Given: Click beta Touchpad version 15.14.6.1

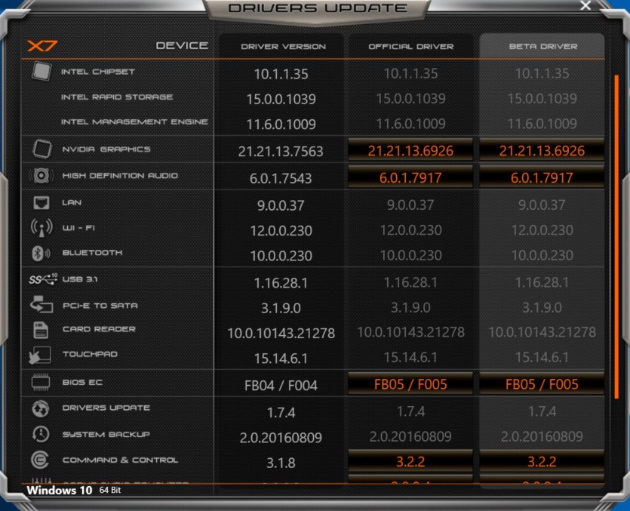Looking at the screenshot, I should coord(542,357).
